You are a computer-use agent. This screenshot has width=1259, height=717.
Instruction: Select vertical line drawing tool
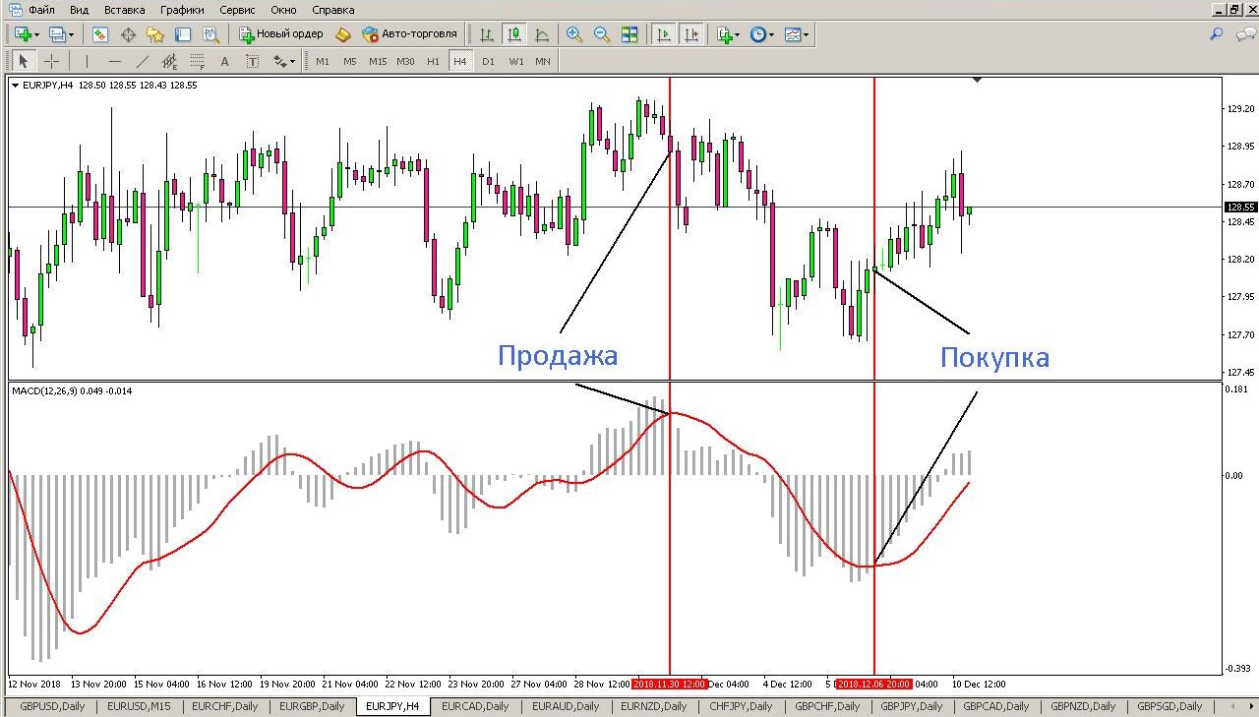coord(88,61)
